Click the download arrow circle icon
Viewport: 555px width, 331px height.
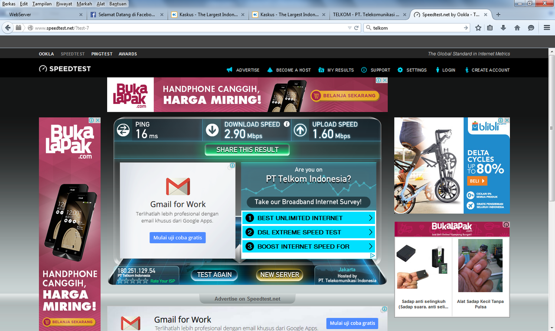click(212, 130)
